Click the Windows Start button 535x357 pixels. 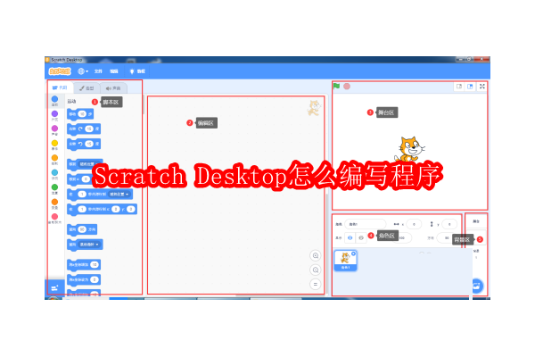[53, 298]
